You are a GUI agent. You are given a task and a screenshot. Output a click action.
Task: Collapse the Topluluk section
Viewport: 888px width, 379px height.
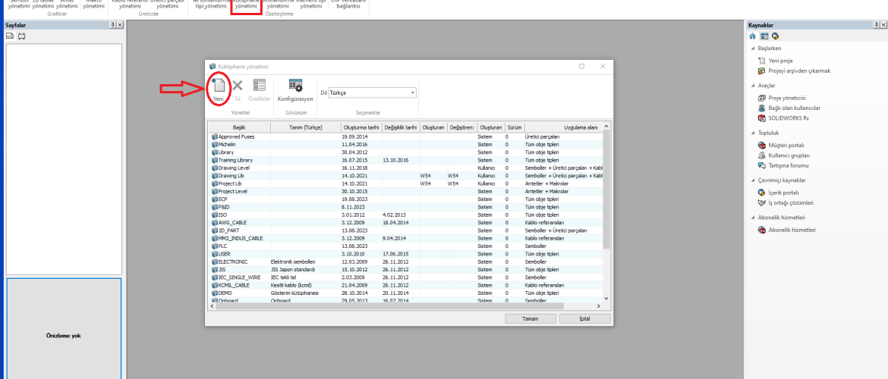coord(752,133)
